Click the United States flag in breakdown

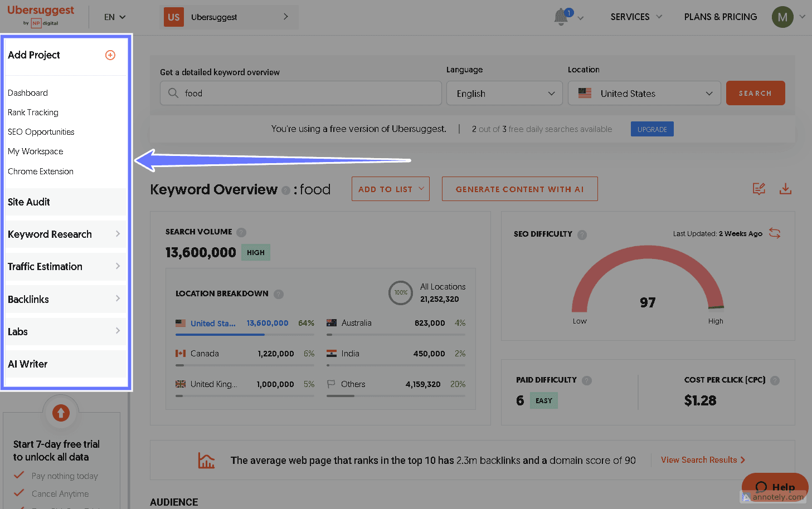coord(181,323)
